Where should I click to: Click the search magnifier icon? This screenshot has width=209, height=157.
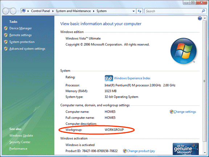203,11
